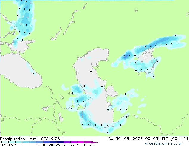Select the 0.5–1 mm legend color swatch
This screenshot has height=146, width=189.
pos(12,142)
